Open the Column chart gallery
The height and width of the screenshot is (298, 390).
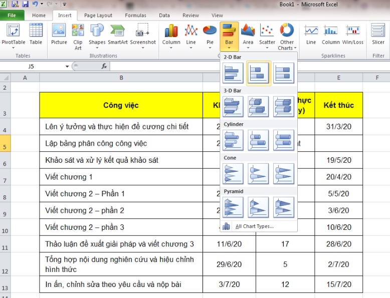point(171,36)
